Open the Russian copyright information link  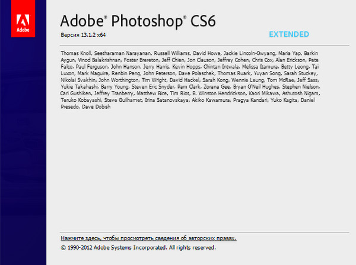[x=148, y=238]
